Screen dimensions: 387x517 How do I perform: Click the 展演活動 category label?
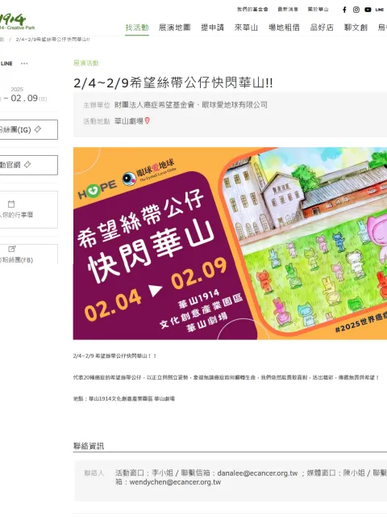86,63
